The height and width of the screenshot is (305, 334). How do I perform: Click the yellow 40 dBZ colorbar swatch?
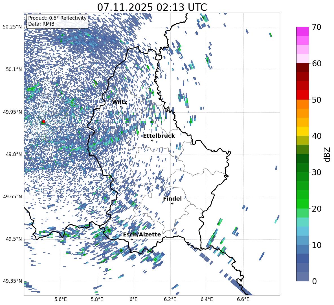click(x=302, y=131)
